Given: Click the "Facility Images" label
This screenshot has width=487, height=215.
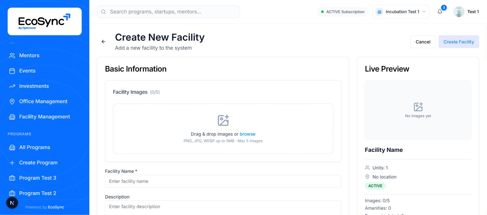Looking at the screenshot, I should pos(130,92).
